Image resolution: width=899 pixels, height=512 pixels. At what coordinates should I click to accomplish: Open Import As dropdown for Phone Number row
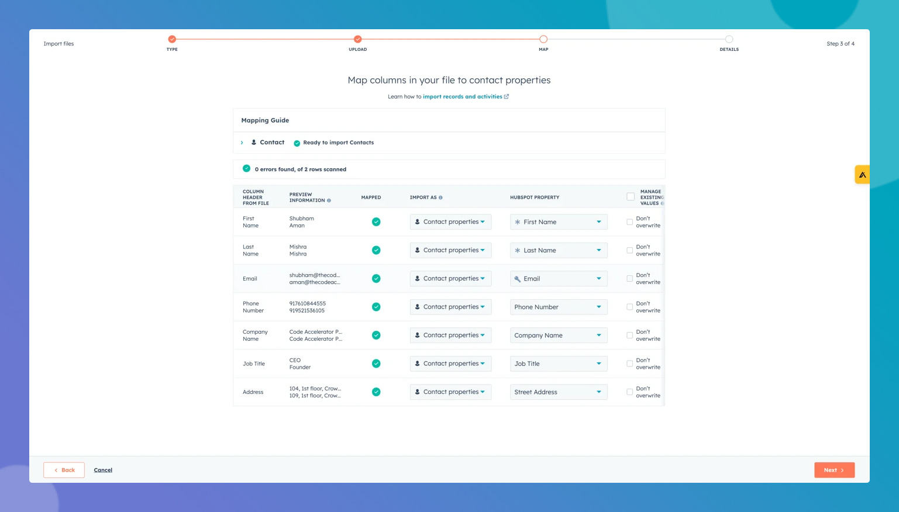(450, 307)
